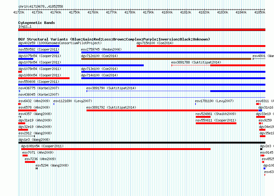Click the black dgv1e3 unknown variant bar
Viewport: 274px width, 196px height.
142,143
